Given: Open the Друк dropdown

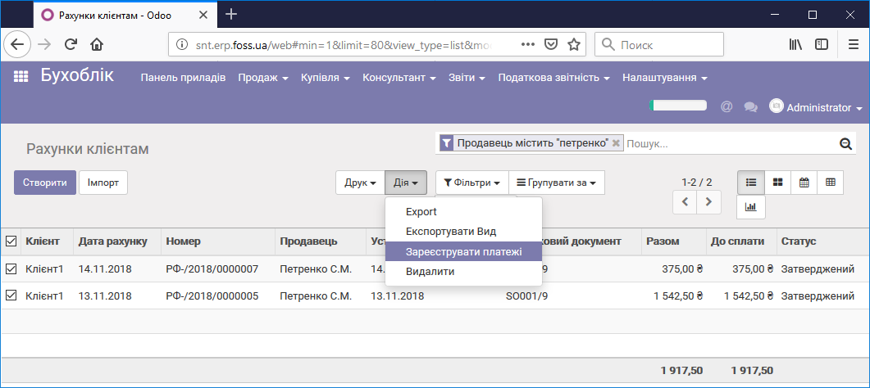Looking at the screenshot, I should point(360,183).
